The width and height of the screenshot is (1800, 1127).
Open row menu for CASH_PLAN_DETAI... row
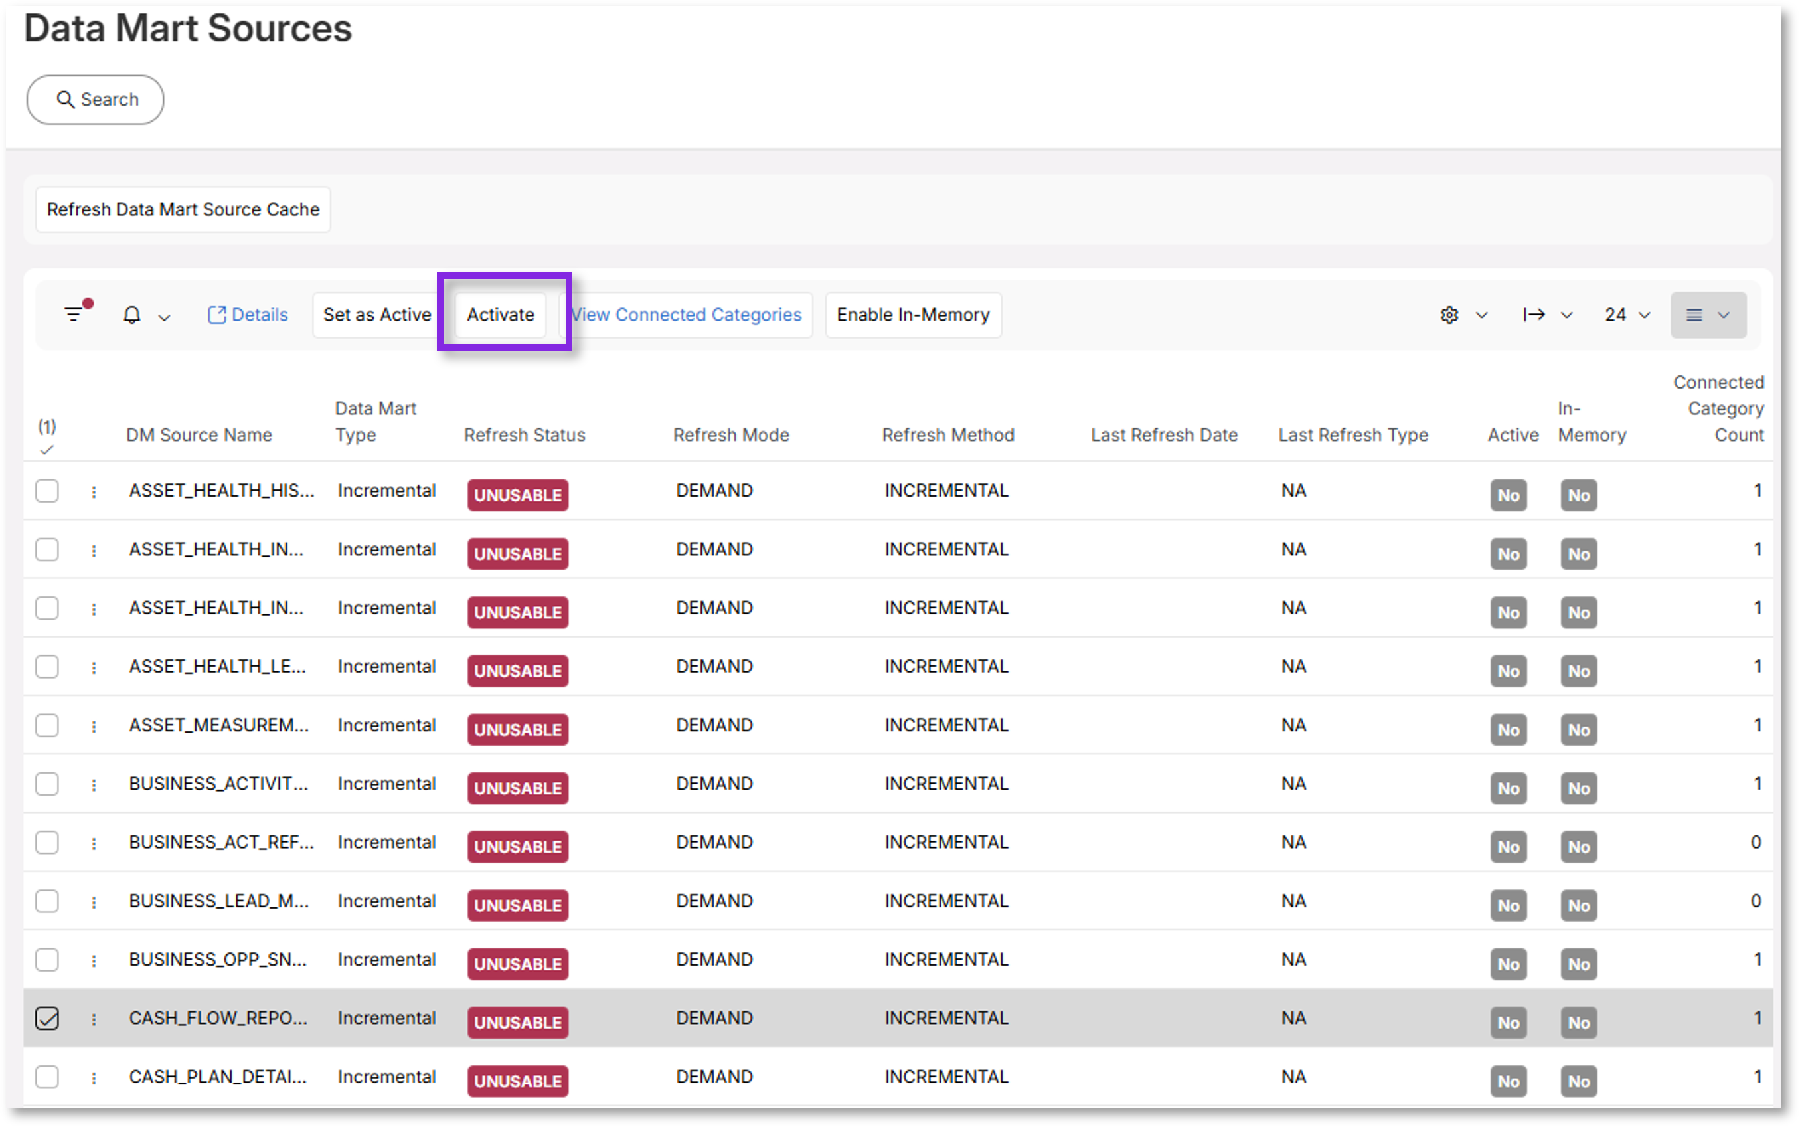pos(94,1078)
